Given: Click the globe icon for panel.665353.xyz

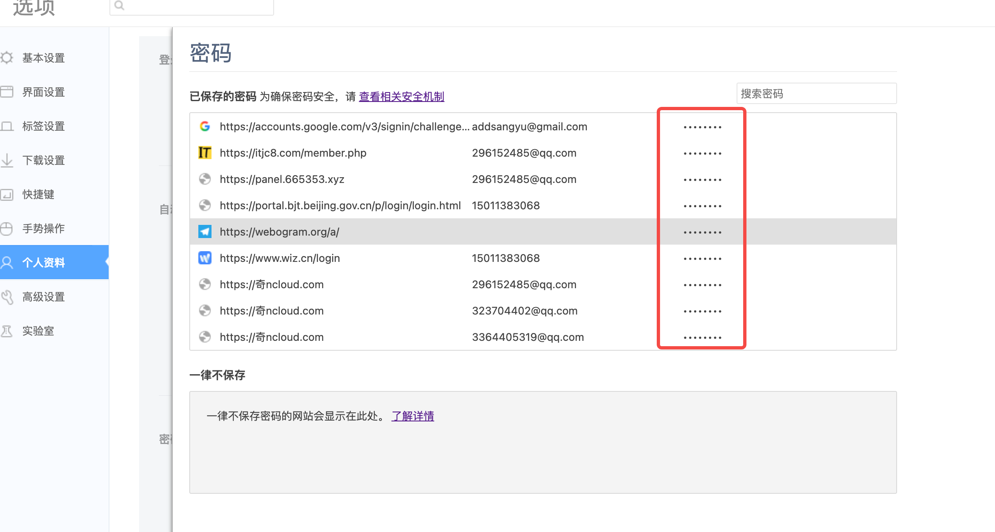Looking at the screenshot, I should tap(205, 179).
